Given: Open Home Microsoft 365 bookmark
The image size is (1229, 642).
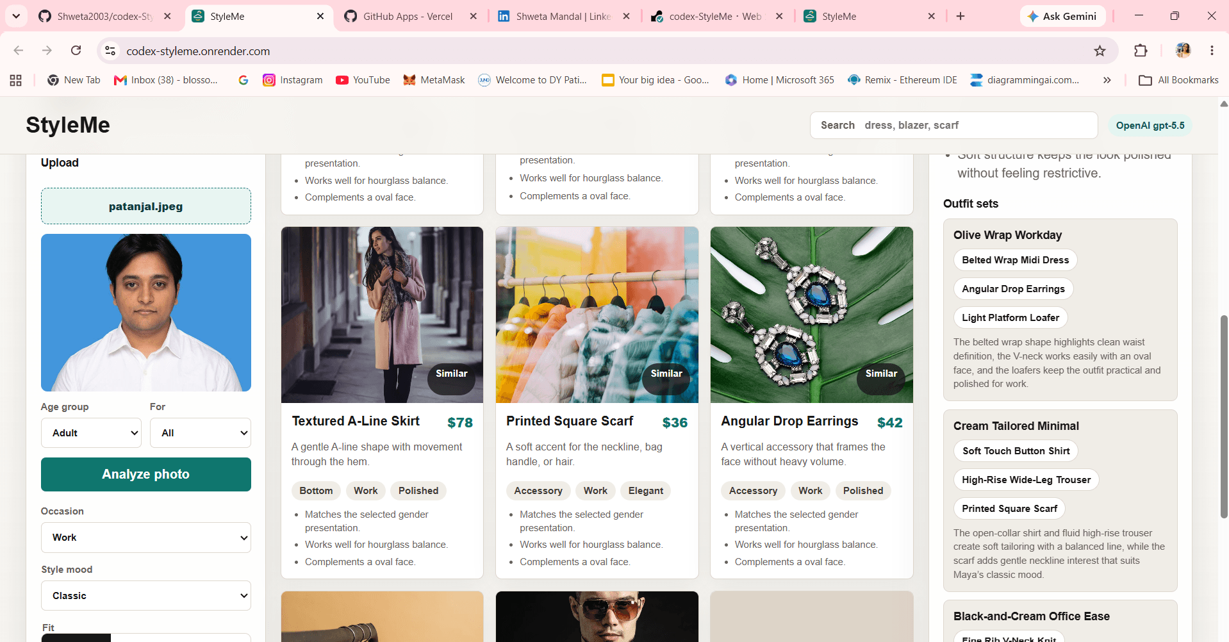Looking at the screenshot, I should [779, 80].
